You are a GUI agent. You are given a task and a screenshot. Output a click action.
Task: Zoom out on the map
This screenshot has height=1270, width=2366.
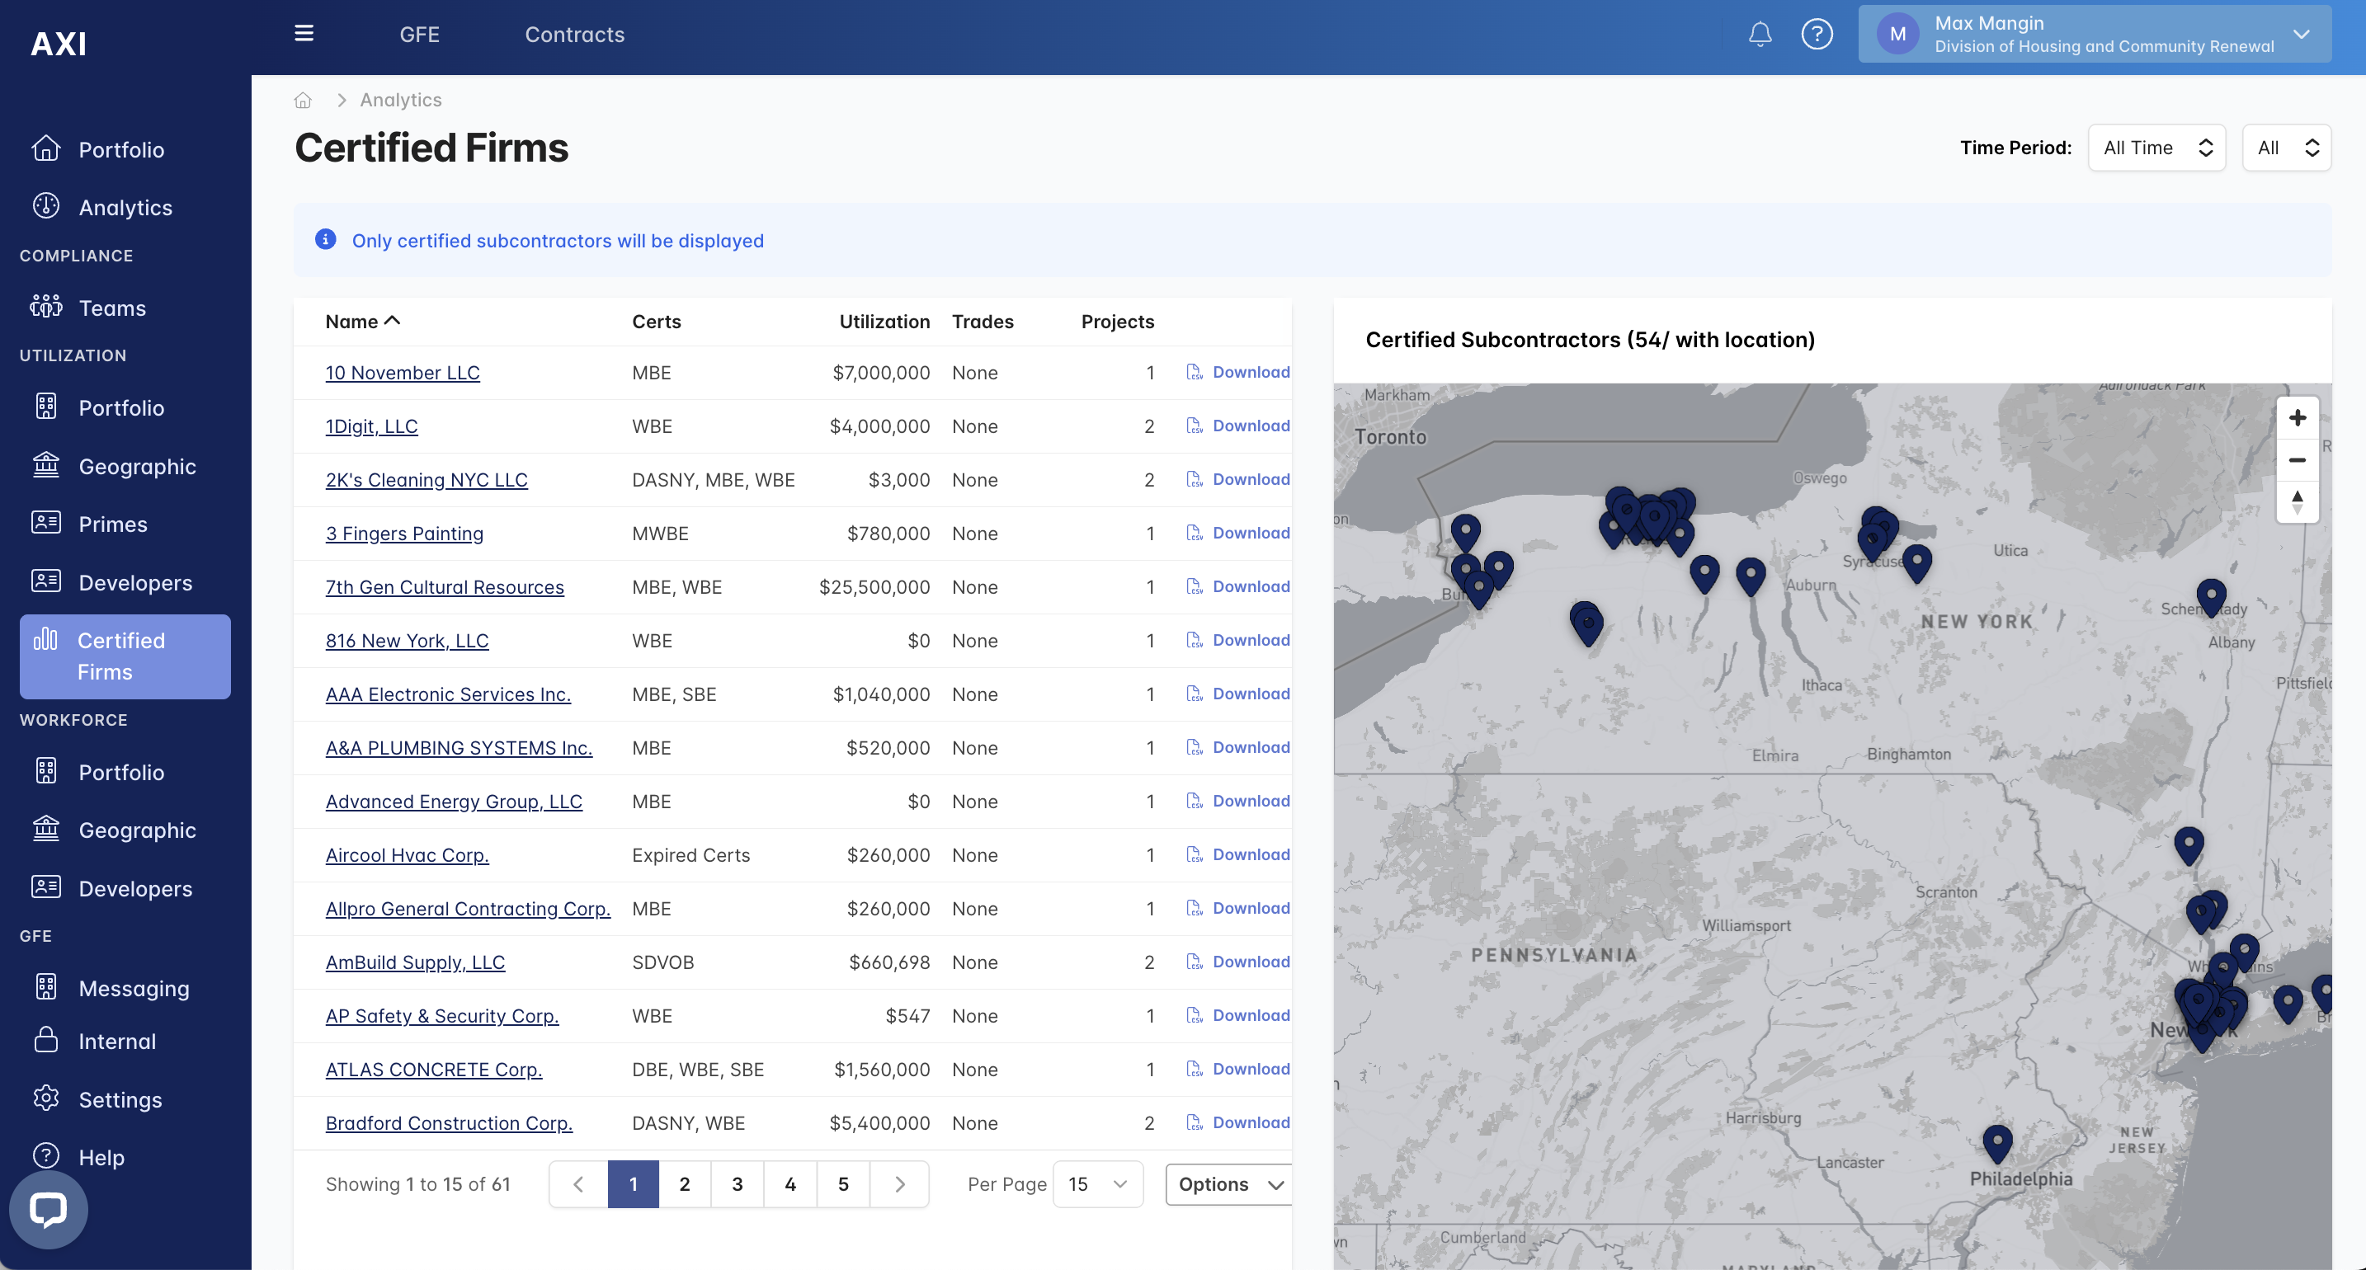(2297, 460)
